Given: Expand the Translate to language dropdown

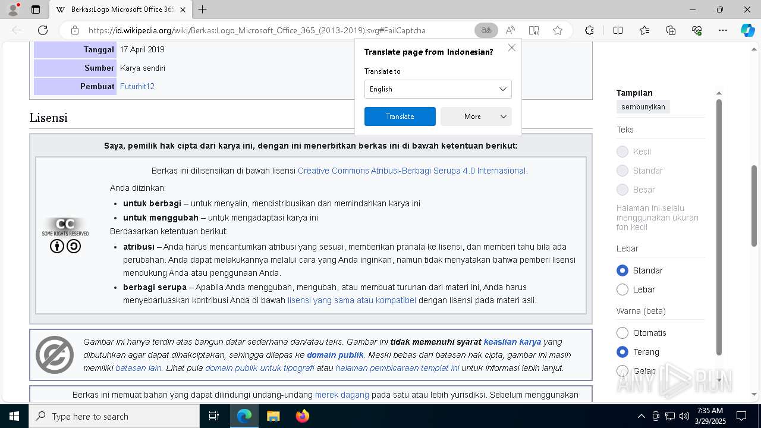Looking at the screenshot, I should (438, 89).
